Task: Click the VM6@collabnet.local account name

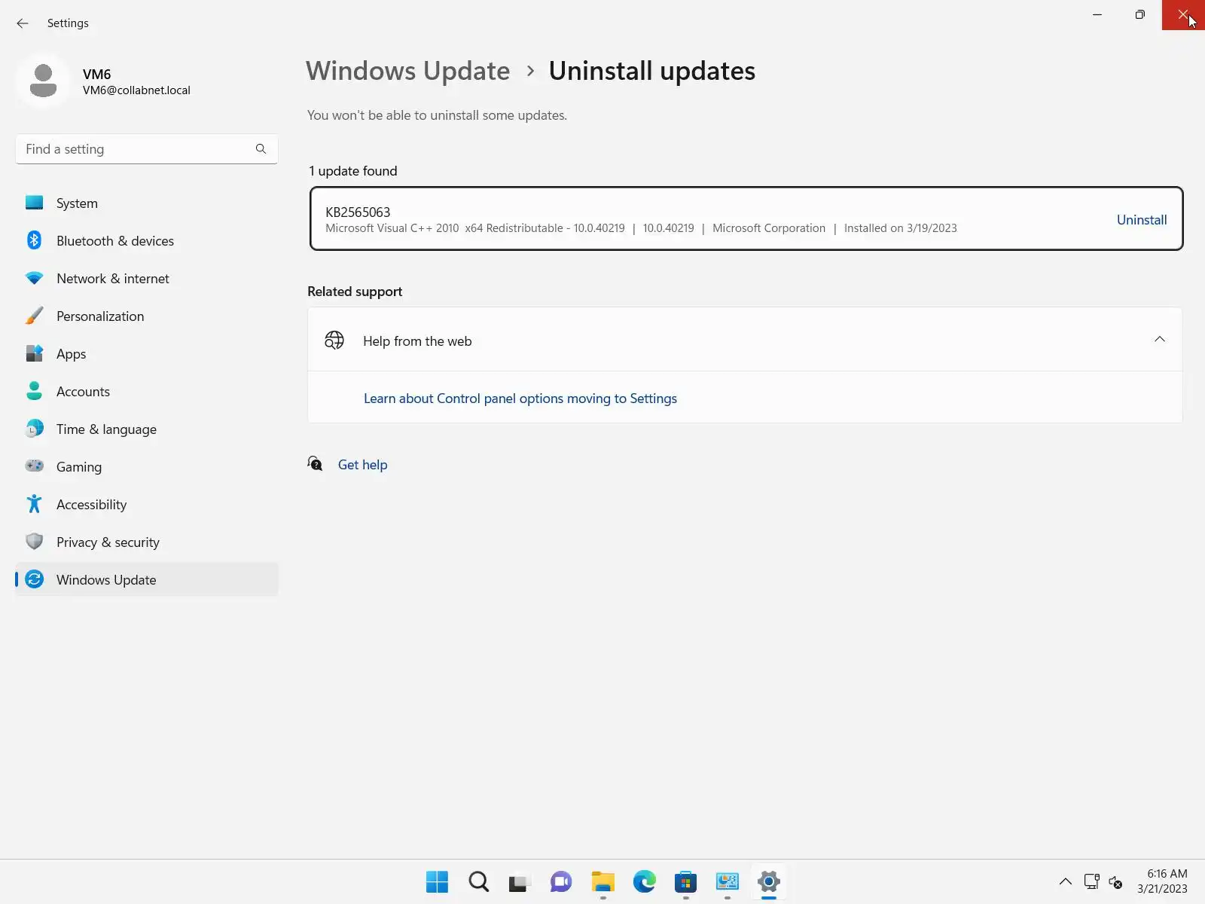Action: (136, 90)
